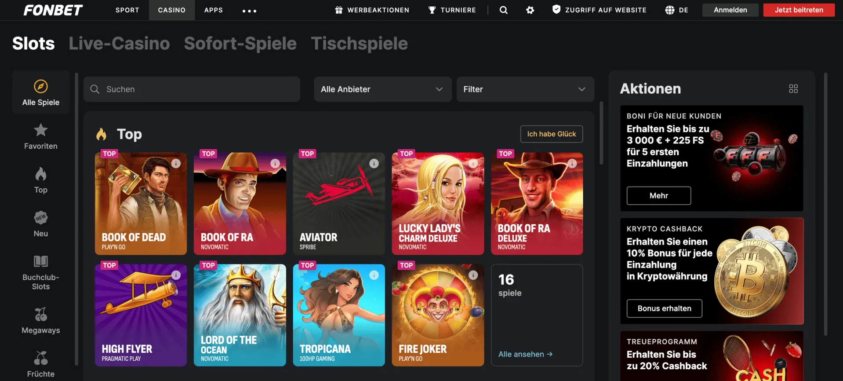This screenshot has width=843, height=381.
Task: Select Megaways cherry icon in sidebar
Action: point(41,315)
